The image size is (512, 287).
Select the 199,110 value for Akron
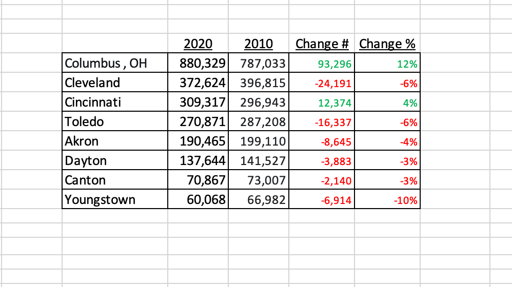tap(259, 140)
